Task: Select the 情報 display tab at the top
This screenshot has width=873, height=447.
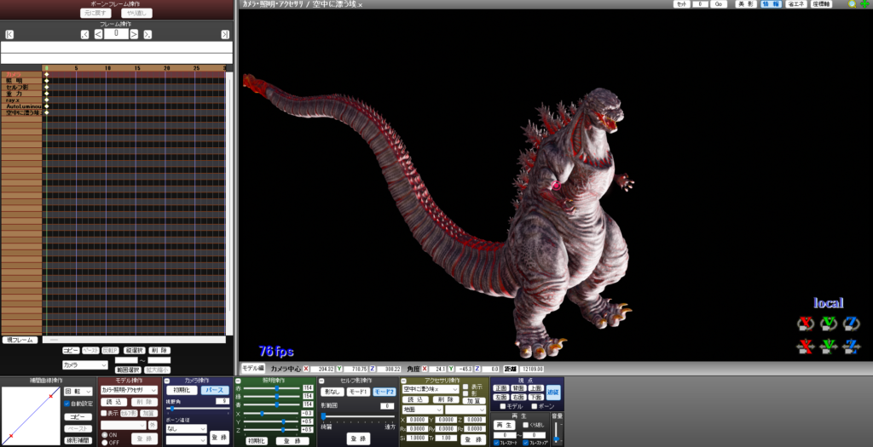Action: click(770, 4)
